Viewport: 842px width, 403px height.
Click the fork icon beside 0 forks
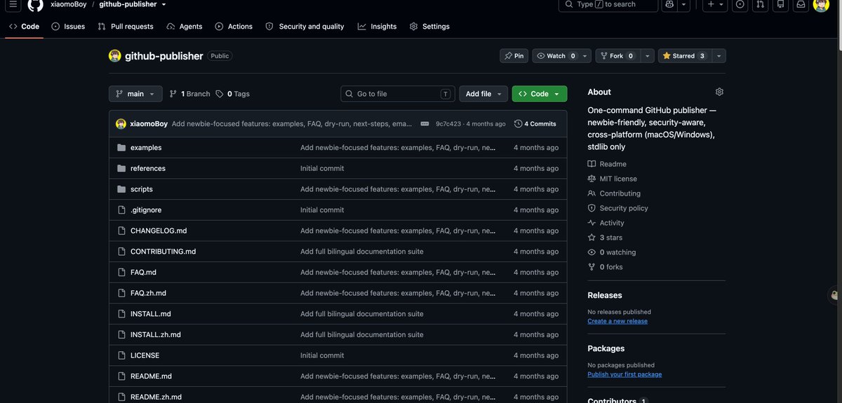(592, 267)
